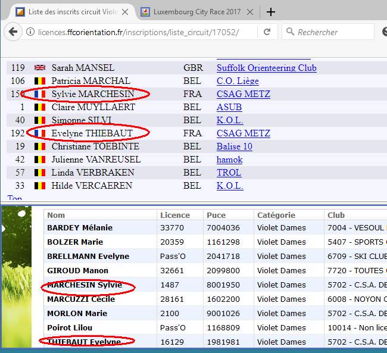
Task: Click the name Sarah MANSEL
Action: pyautogui.click(x=83, y=68)
